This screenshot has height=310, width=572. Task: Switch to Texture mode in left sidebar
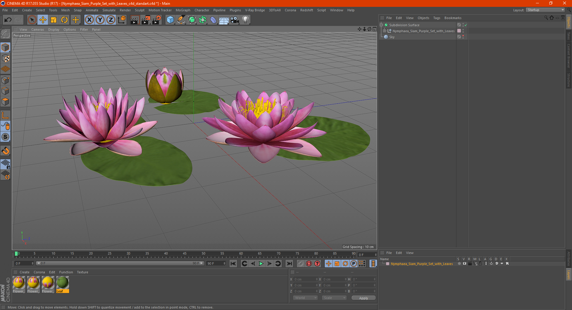(5, 58)
